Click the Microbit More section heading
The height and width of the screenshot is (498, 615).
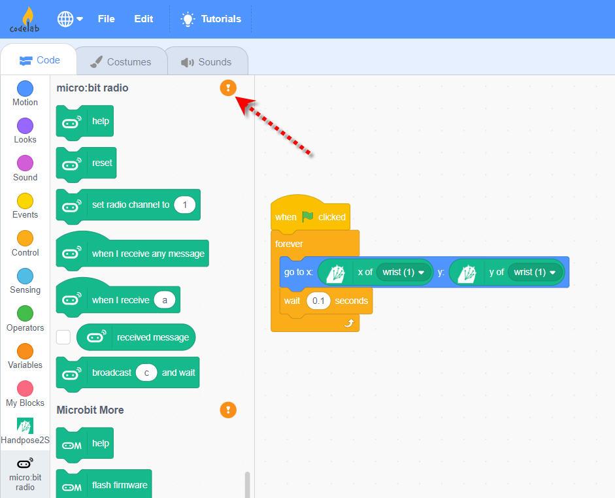coord(90,410)
